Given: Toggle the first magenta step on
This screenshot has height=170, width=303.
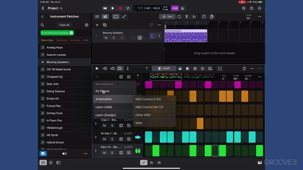Looking at the screenshot, I should (x=148, y=85).
